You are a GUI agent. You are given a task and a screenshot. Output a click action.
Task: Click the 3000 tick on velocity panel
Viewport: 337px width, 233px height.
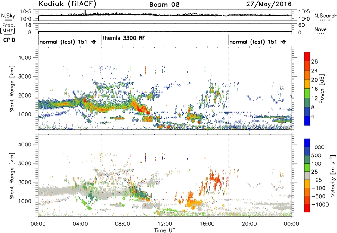24,163
